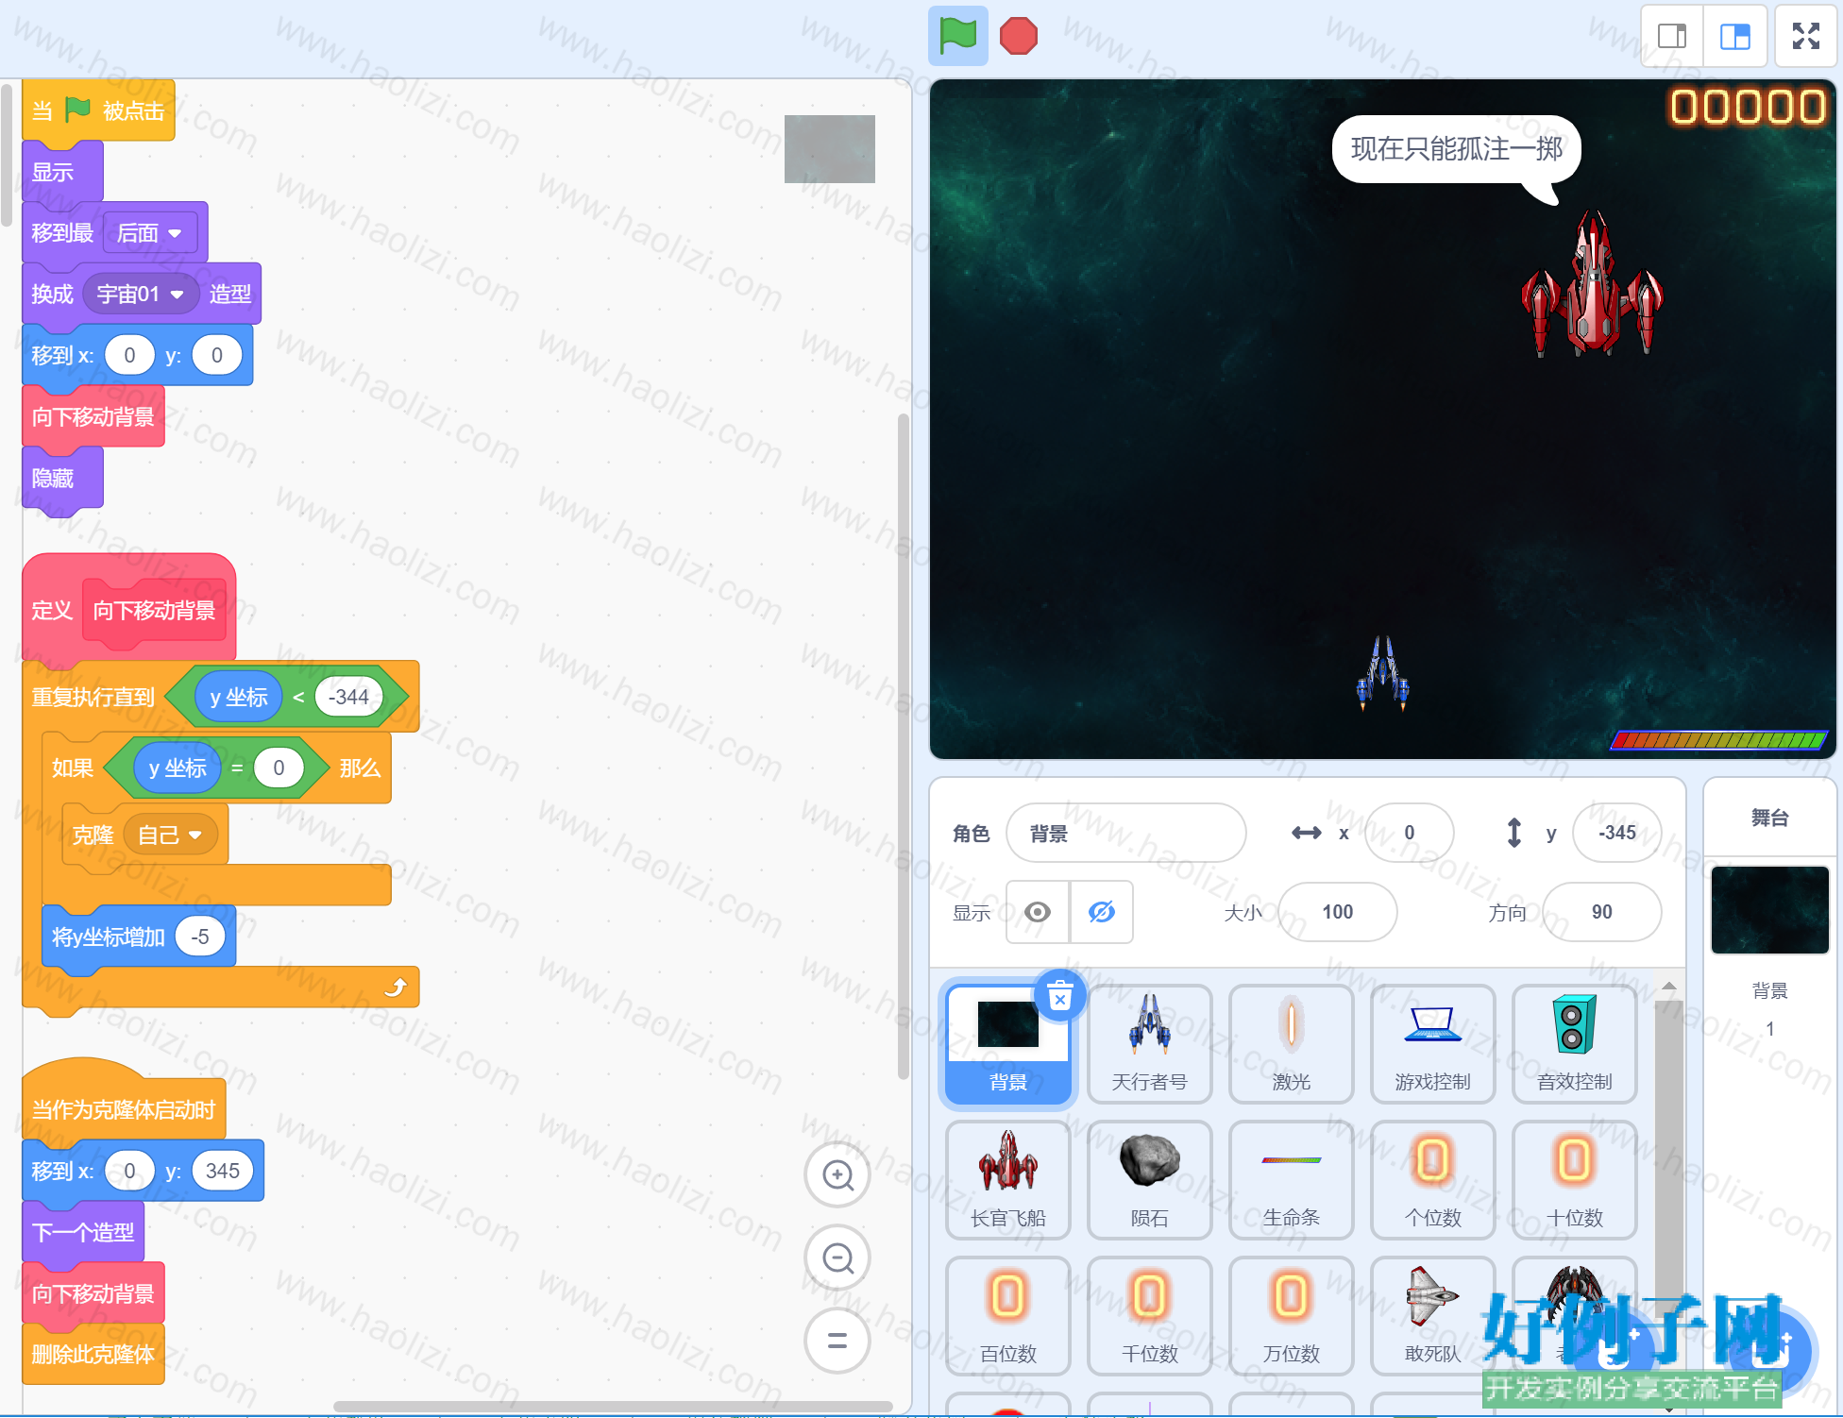Screen dimensions: 1843x1418
Task: Edit the -344 comparison value
Action: [348, 697]
